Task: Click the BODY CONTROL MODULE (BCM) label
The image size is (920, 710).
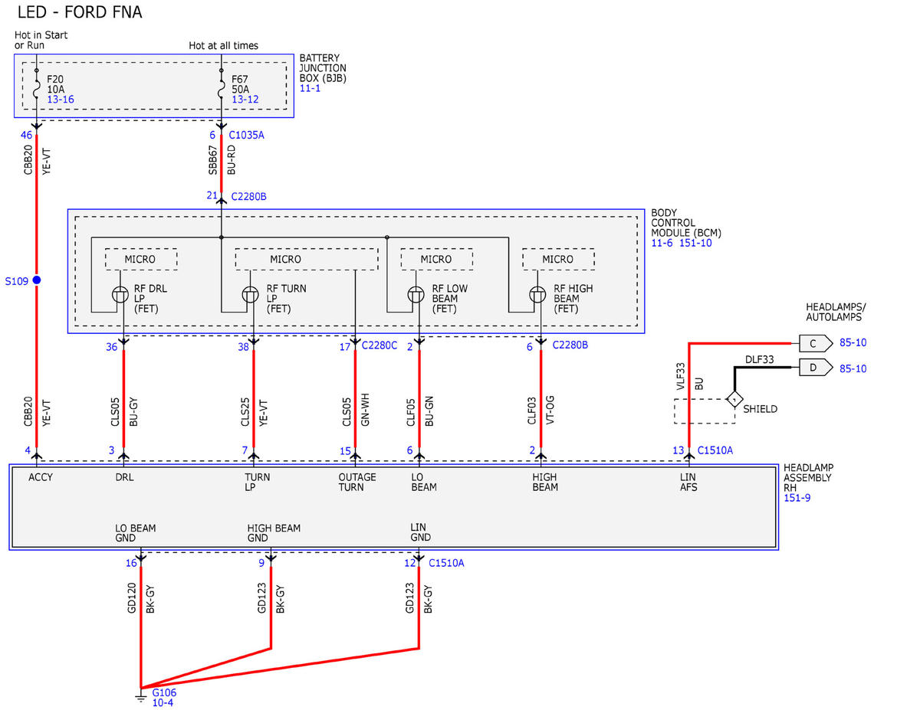Action: click(x=686, y=223)
